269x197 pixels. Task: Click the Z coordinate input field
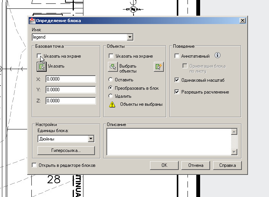coord(71,101)
